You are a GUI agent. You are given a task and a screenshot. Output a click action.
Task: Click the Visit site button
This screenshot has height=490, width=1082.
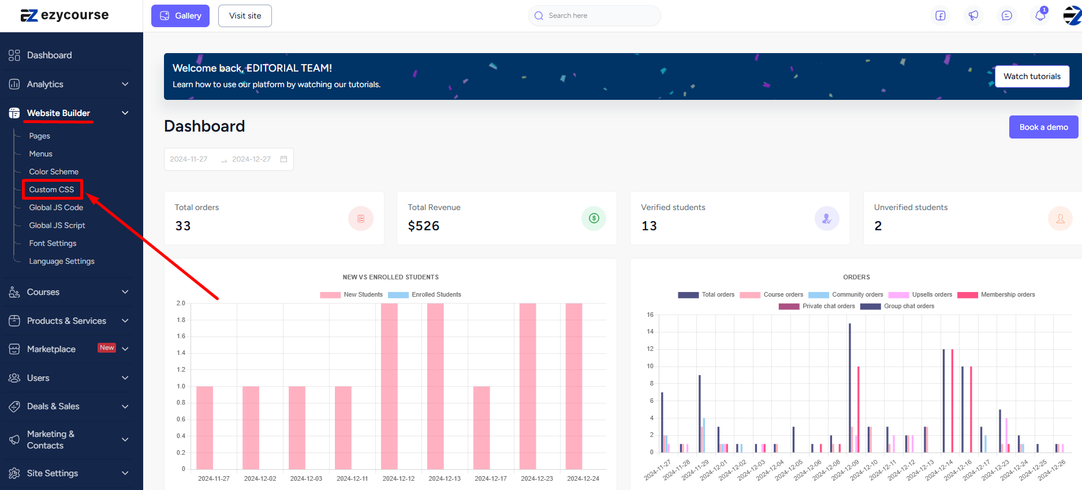tap(245, 16)
